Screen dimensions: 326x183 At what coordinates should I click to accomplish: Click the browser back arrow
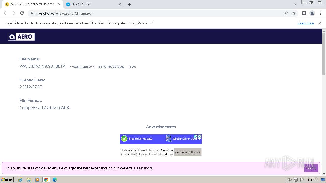[6, 13]
